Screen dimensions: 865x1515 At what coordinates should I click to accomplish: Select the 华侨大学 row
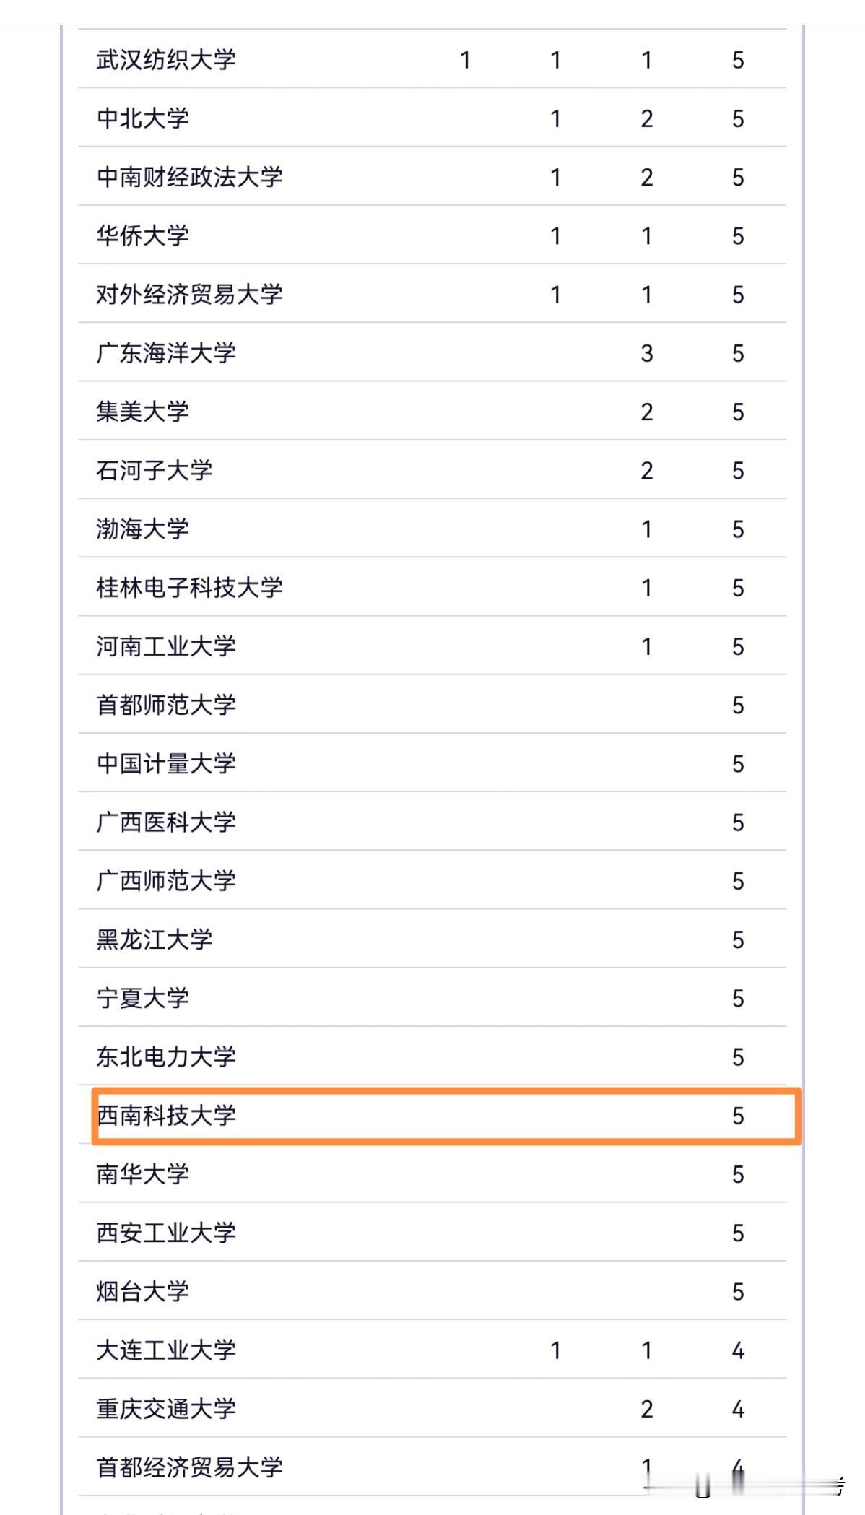coord(432,235)
